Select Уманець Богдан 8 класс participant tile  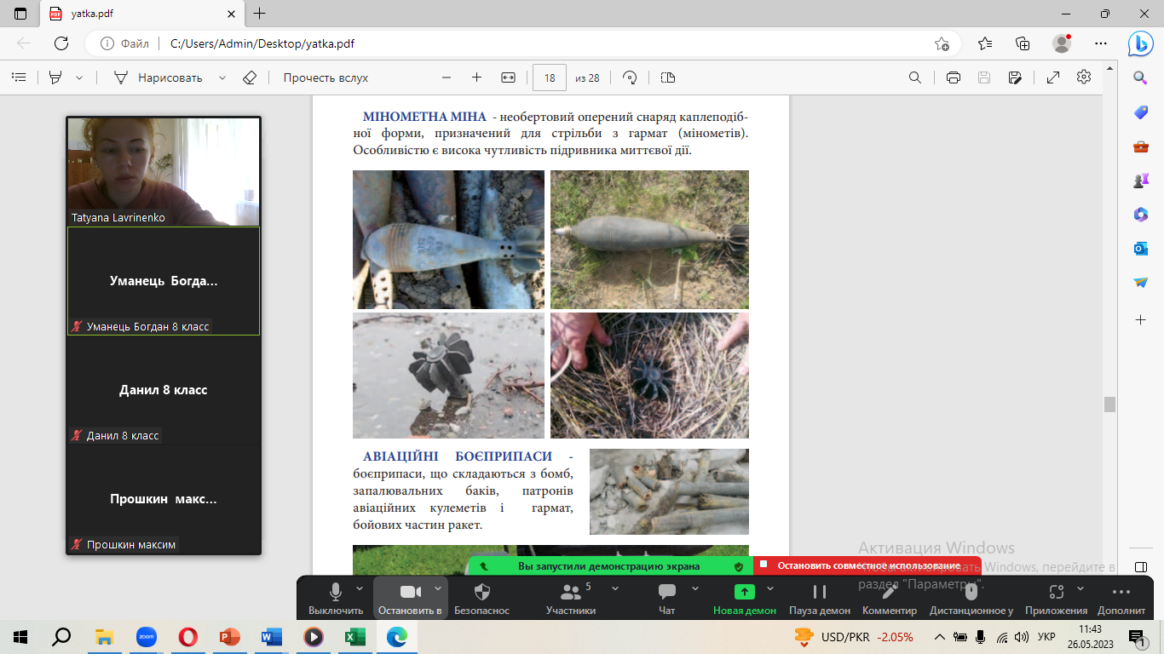click(164, 281)
